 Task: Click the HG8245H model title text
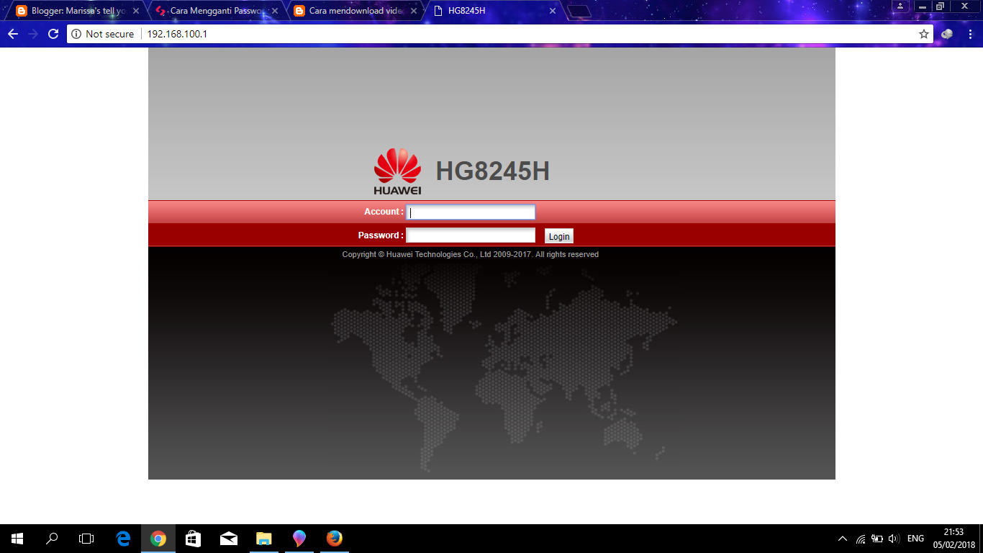[493, 171]
